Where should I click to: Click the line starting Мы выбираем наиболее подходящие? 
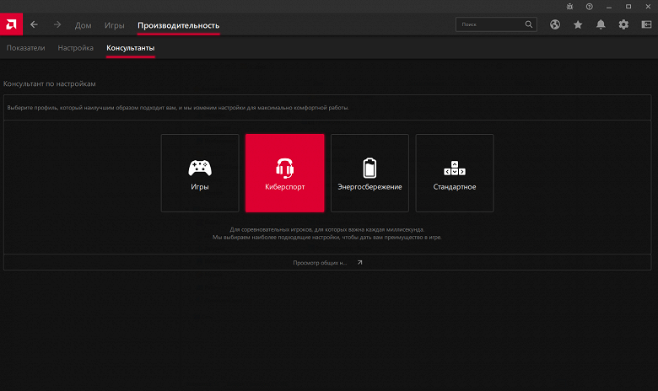click(x=327, y=237)
